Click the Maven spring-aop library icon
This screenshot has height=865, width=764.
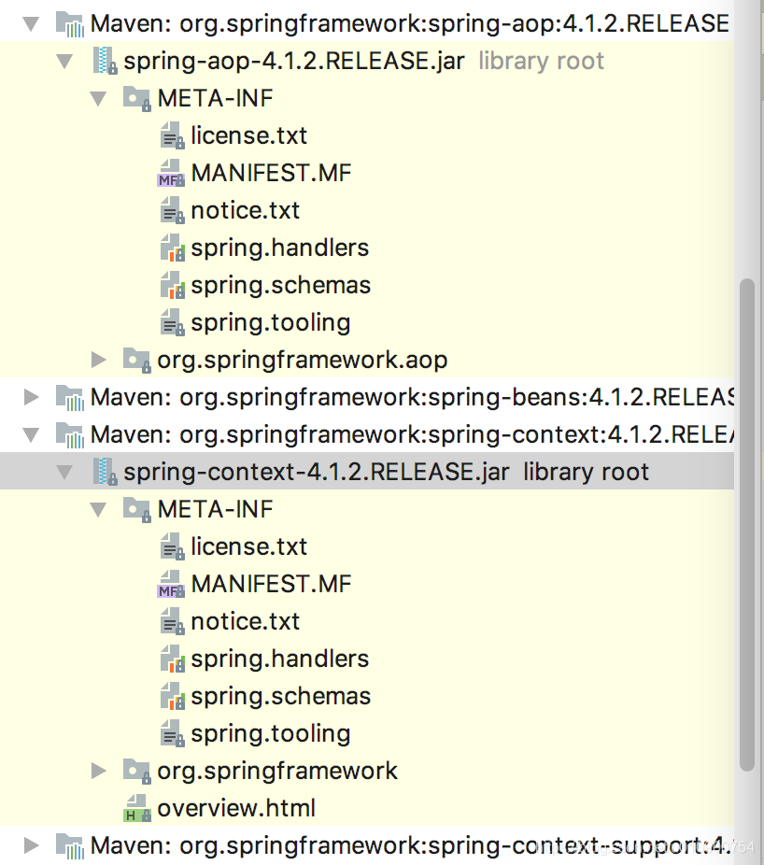pos(69,24)
